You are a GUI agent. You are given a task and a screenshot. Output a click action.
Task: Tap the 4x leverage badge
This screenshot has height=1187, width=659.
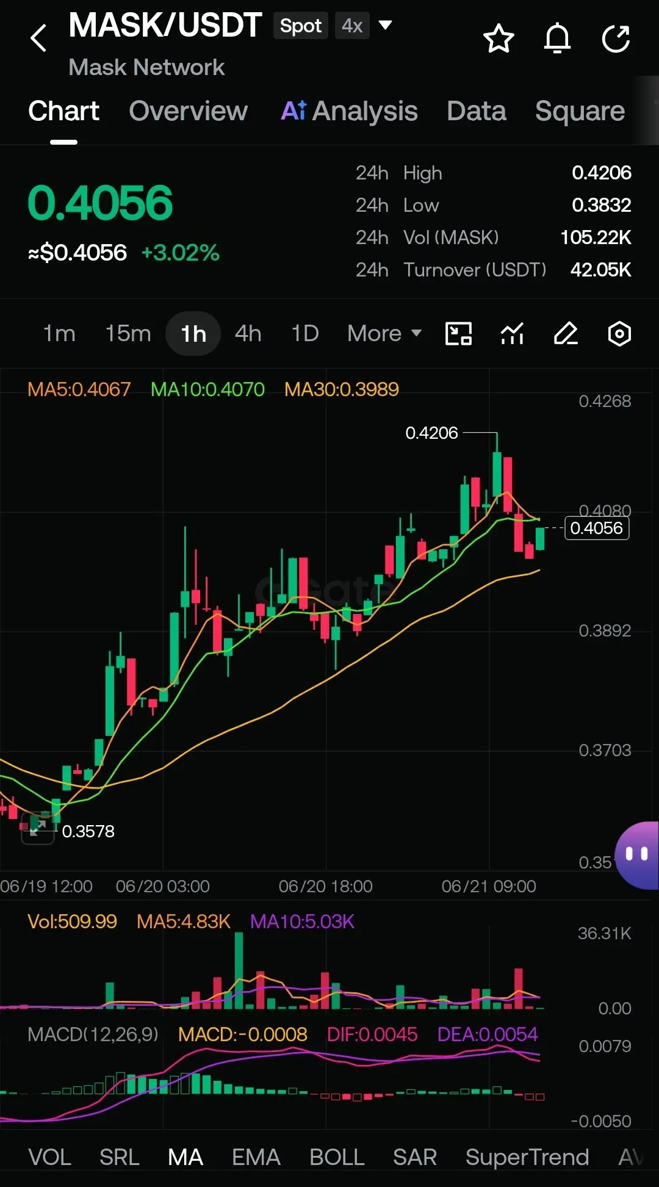pyautogui.click(x=352, y=26)
